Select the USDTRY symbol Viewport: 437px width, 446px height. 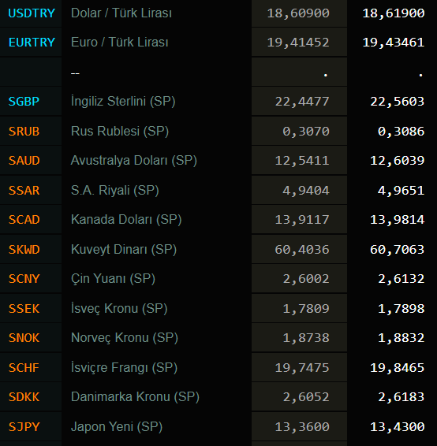pyautogui.click(x=32, y=13)
